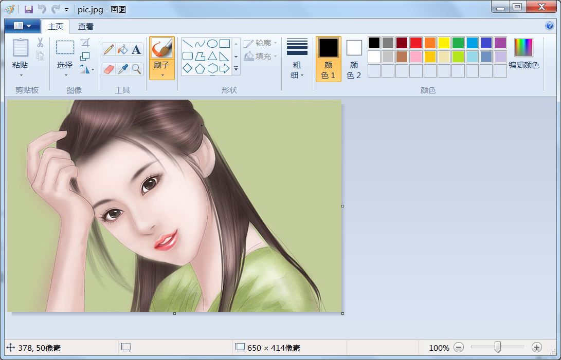Screen dimensions: 561x360
Task: Select the Pencil tool
Action: [108, 49]
